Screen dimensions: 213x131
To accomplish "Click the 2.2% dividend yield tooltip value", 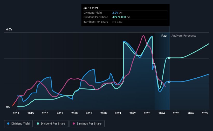I will [x=115, y=13].
